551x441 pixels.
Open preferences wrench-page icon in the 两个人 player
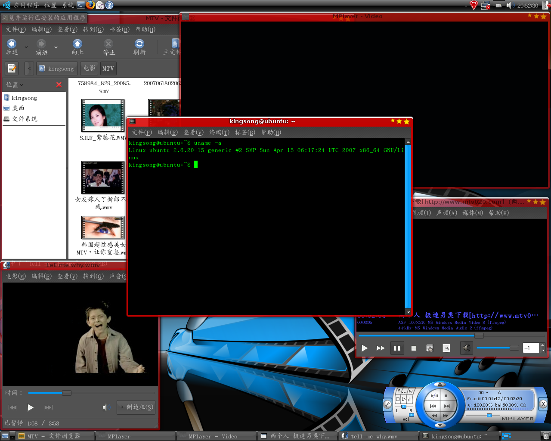pyautogui.click(x=446, y=348)
